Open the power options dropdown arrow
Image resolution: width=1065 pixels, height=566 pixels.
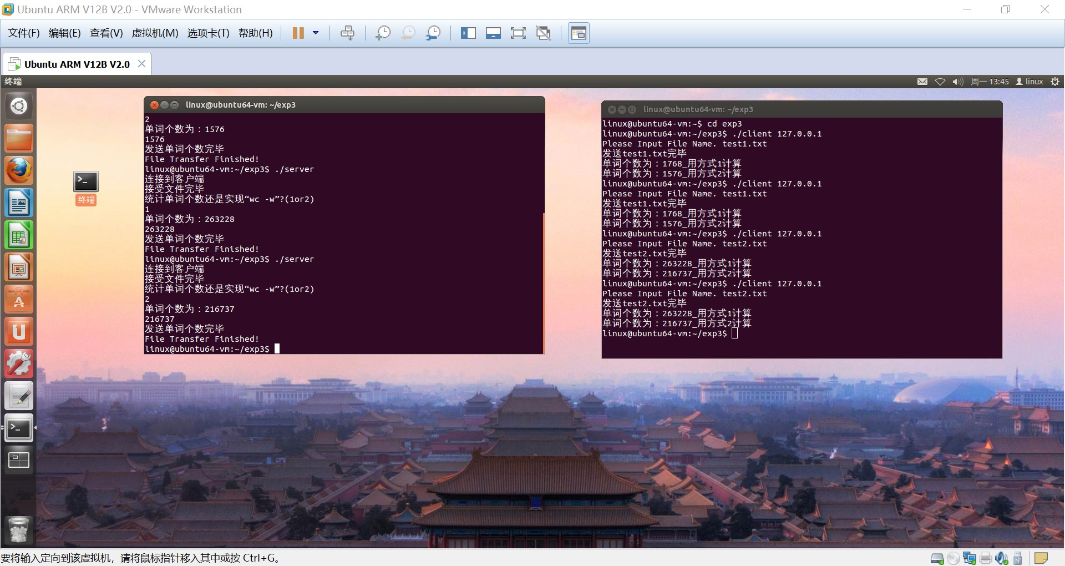pos(316,33)
